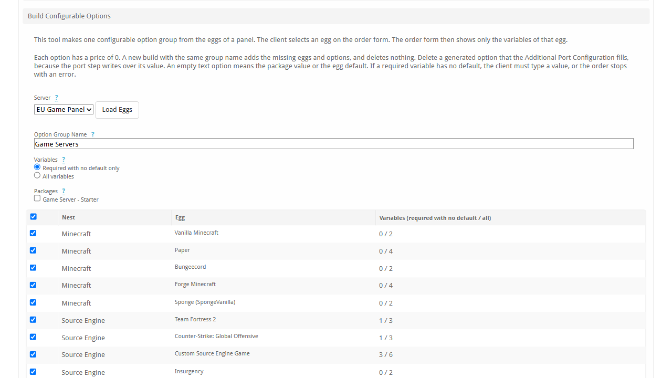Screen dimensions: 672x378
Task: Uncheck the Custom Source Engine Game checkbox
Action: [33, 354]
